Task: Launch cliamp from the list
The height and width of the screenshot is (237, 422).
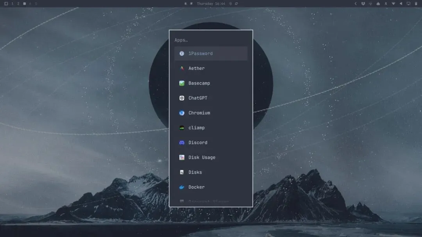Action: pos(211,128)
